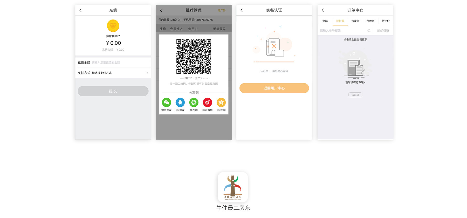Click the 去逛逛 button
Screen dimensions: 467x218
point(355,95)
